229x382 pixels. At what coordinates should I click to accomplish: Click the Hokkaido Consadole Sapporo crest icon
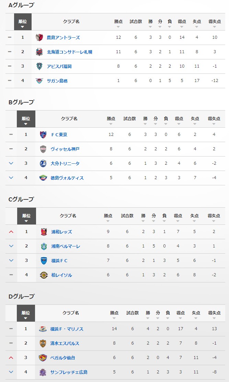pyautogui.click(x=39, y=52)
